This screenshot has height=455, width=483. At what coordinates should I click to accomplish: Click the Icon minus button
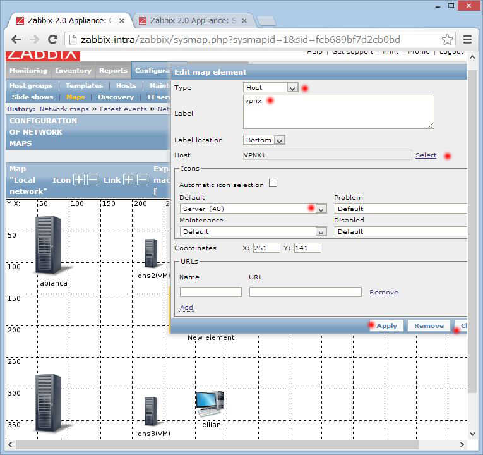(93, 179)
